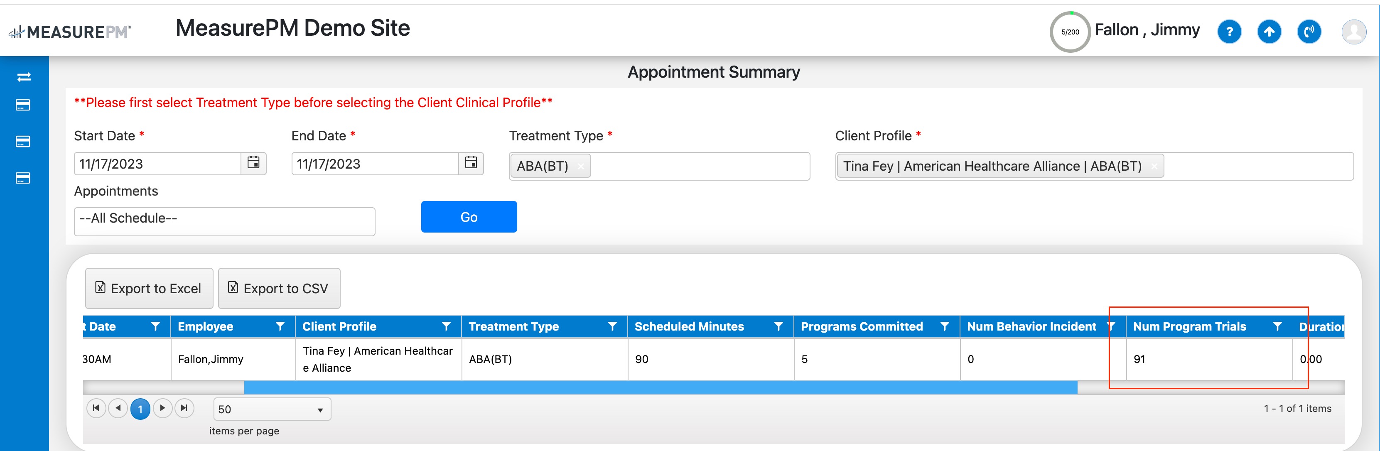This screenshot has height=451, width=1380.
Task: Remove the ABA(BT) treatment type tag
Action: point(581,167)
